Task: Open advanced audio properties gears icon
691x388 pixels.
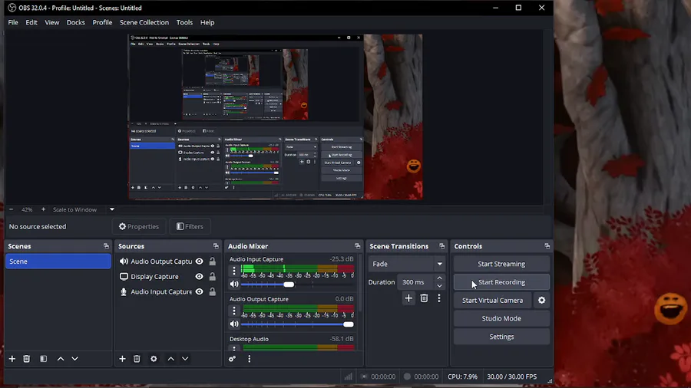Action: [x=232, y=359]
